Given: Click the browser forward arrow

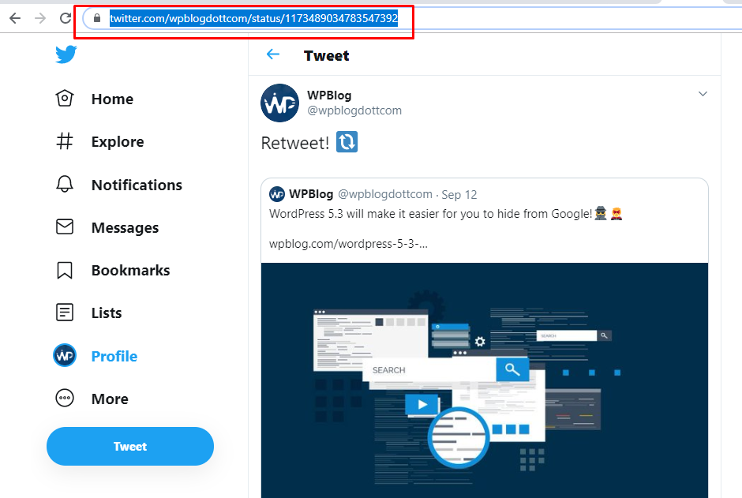Looking at the screenshot, I should 40,18.
